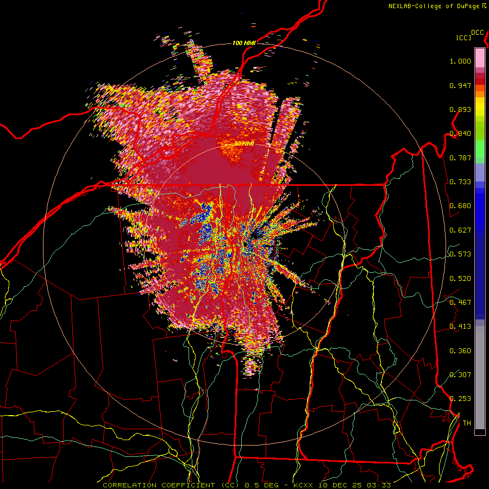Screen dimensions: 489x489
Task: Select the 0.893 scale value
Action: pos(460,109)
